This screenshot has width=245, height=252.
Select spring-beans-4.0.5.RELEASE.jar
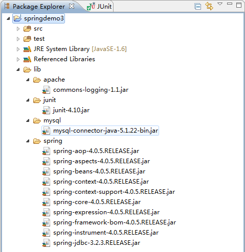tap(99, 171)
